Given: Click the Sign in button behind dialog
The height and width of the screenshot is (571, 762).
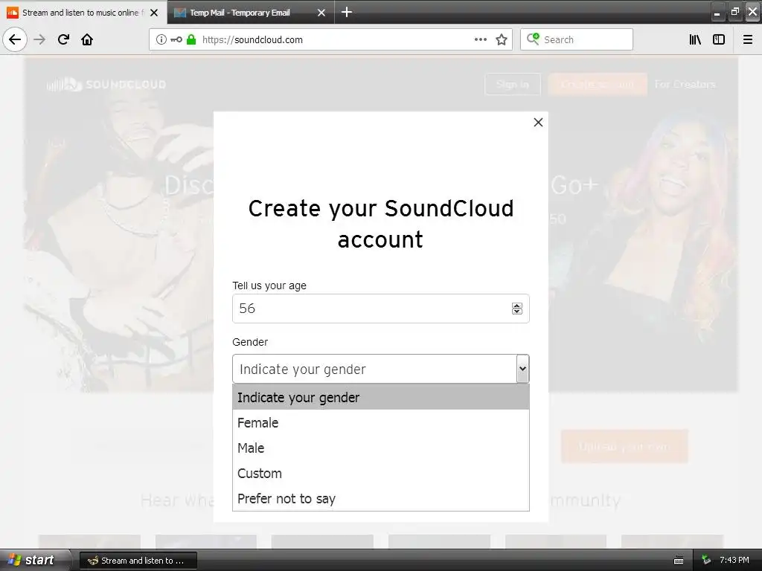Looking at the screenshot, I should click(512, 85).
